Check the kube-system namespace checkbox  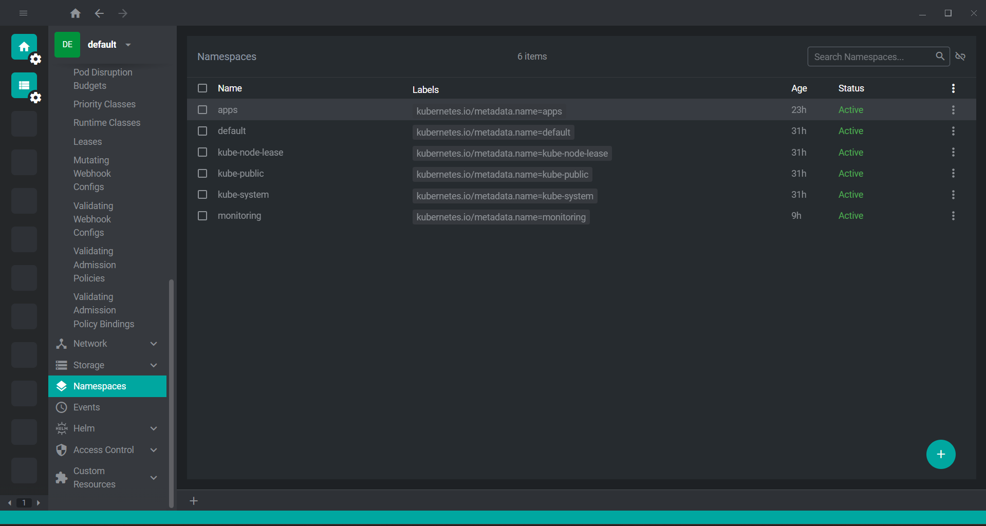(x=202, y=195)
